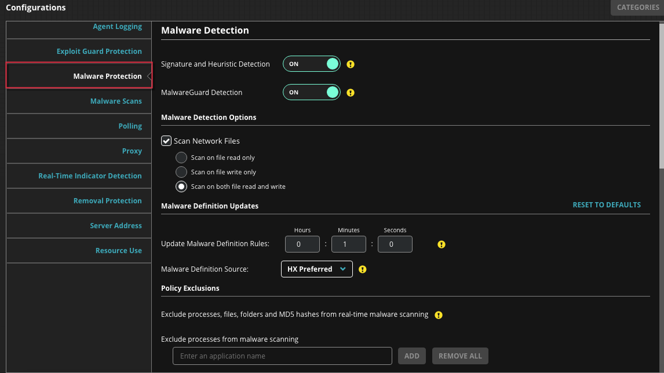Open Removal Protection settings
This screenshot has height=373, width=664.
point(108,200)
